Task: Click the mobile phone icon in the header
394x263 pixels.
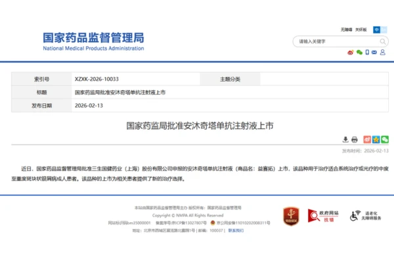Action: tap(368, 52)
